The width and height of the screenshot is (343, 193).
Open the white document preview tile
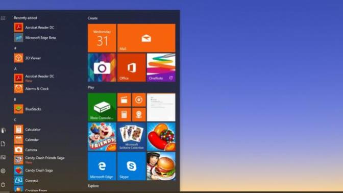(161, 107)
